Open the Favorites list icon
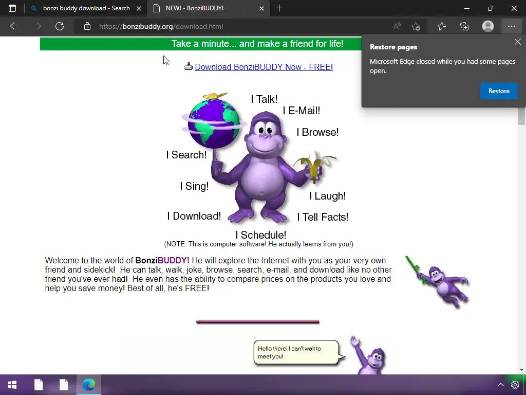 (442, 26)
